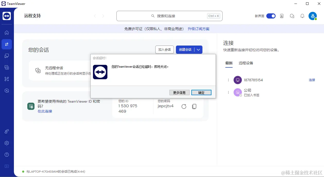Click the 搜索和连接 search field

point(169,16)
